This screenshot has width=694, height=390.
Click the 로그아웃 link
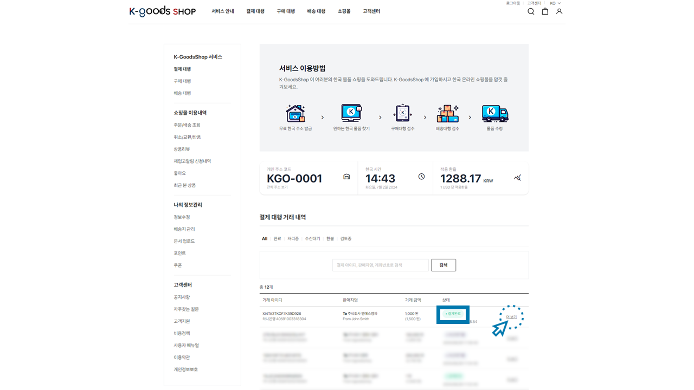tap(513, 3)
